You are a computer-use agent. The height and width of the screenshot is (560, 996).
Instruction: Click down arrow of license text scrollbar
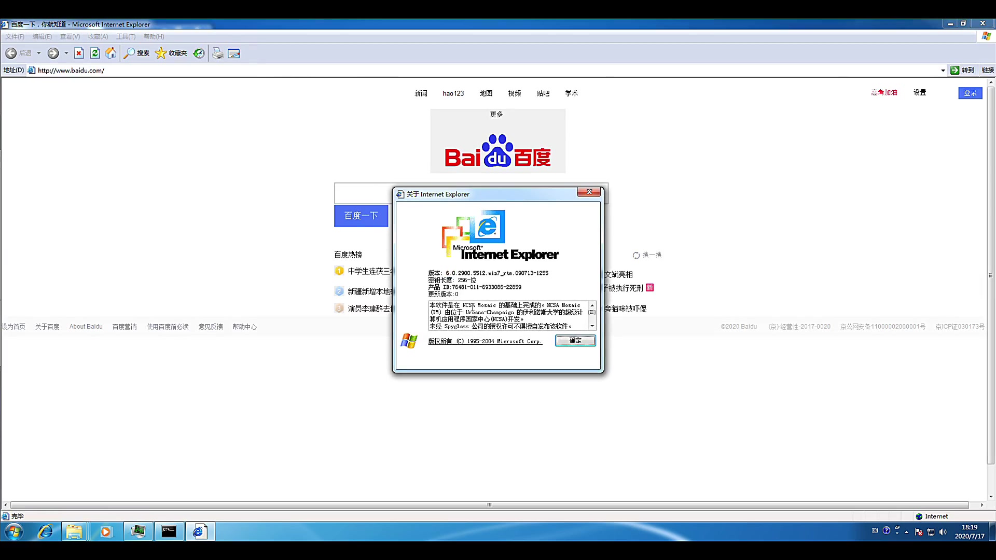tap(592, 326)
